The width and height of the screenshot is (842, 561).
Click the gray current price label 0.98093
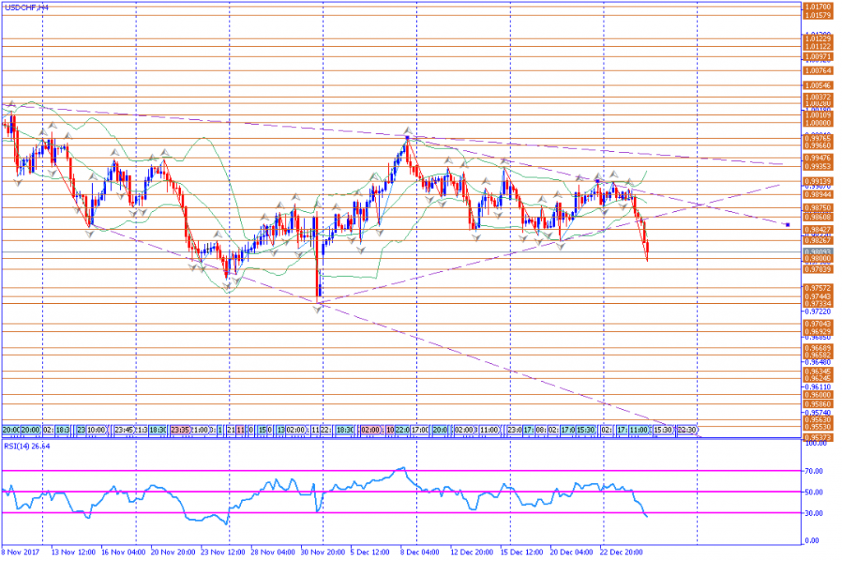tap(817, 251)
